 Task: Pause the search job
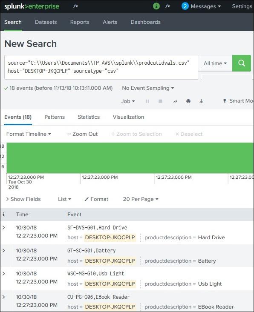147,101
